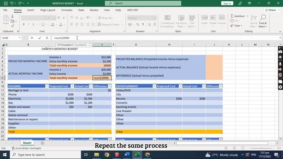Select the Sheet1 tab
The width and height of the screenshot is (283, 159).
tap(27, 143)
